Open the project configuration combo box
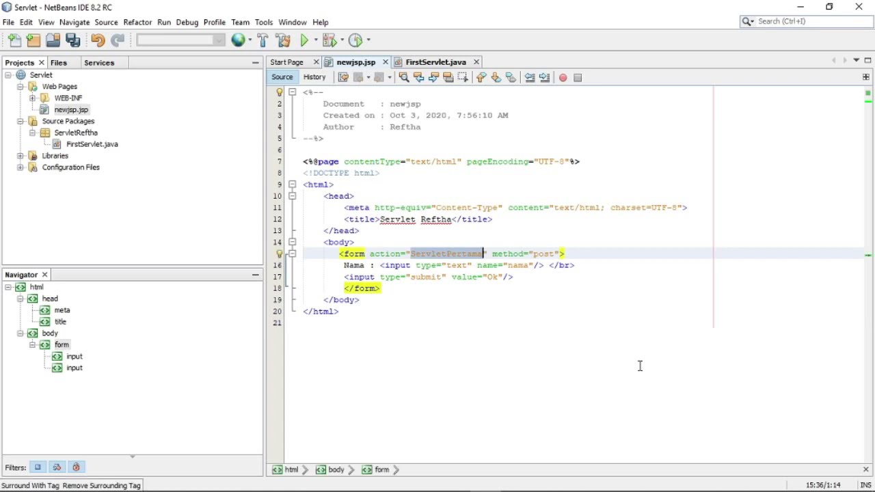 click(x=180, y=40)
